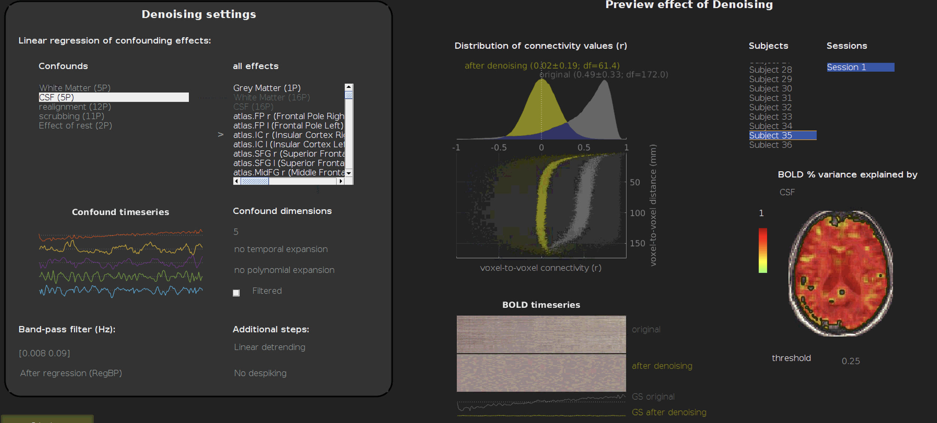Click the band-pass filter value field

[x=45, y=353]
